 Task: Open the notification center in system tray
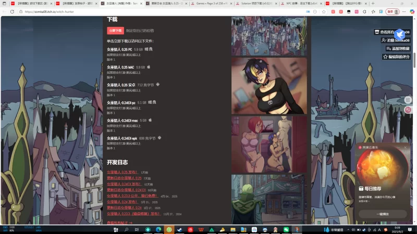click(x=410, y=230)
